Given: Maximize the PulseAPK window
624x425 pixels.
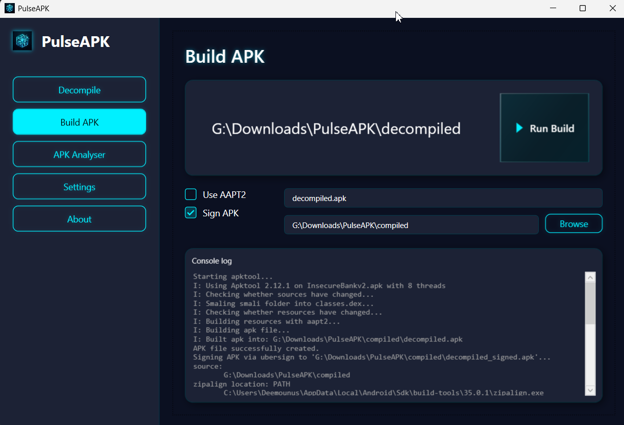Looking at the screenshot, I should (583, 8).
